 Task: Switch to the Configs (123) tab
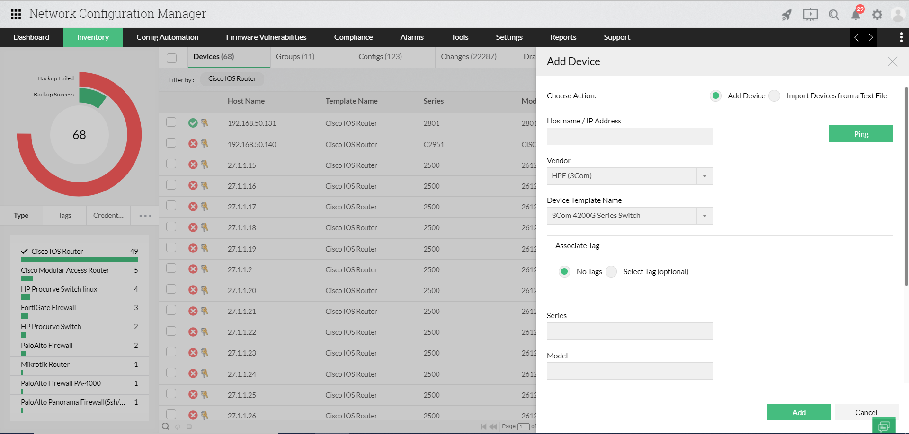tap(380, 57)
